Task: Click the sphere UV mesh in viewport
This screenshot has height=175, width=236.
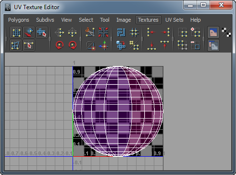Action: (x=118, y=111)
